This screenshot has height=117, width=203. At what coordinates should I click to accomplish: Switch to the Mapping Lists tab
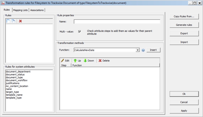(x=20, y=10)
